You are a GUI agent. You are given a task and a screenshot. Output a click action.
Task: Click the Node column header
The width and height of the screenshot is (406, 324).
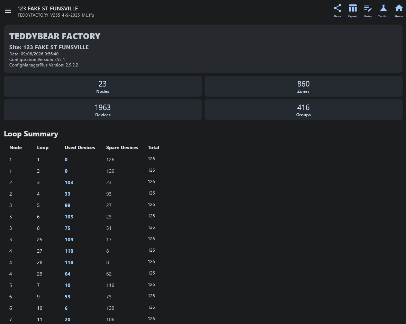tap(16, 147)
